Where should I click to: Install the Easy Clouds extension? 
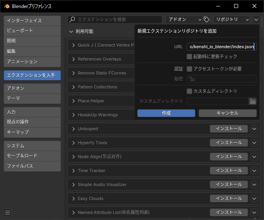coord(229,198)
